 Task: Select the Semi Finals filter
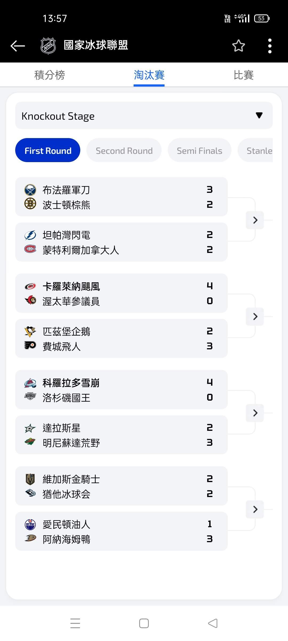click(x=199, y=151)
